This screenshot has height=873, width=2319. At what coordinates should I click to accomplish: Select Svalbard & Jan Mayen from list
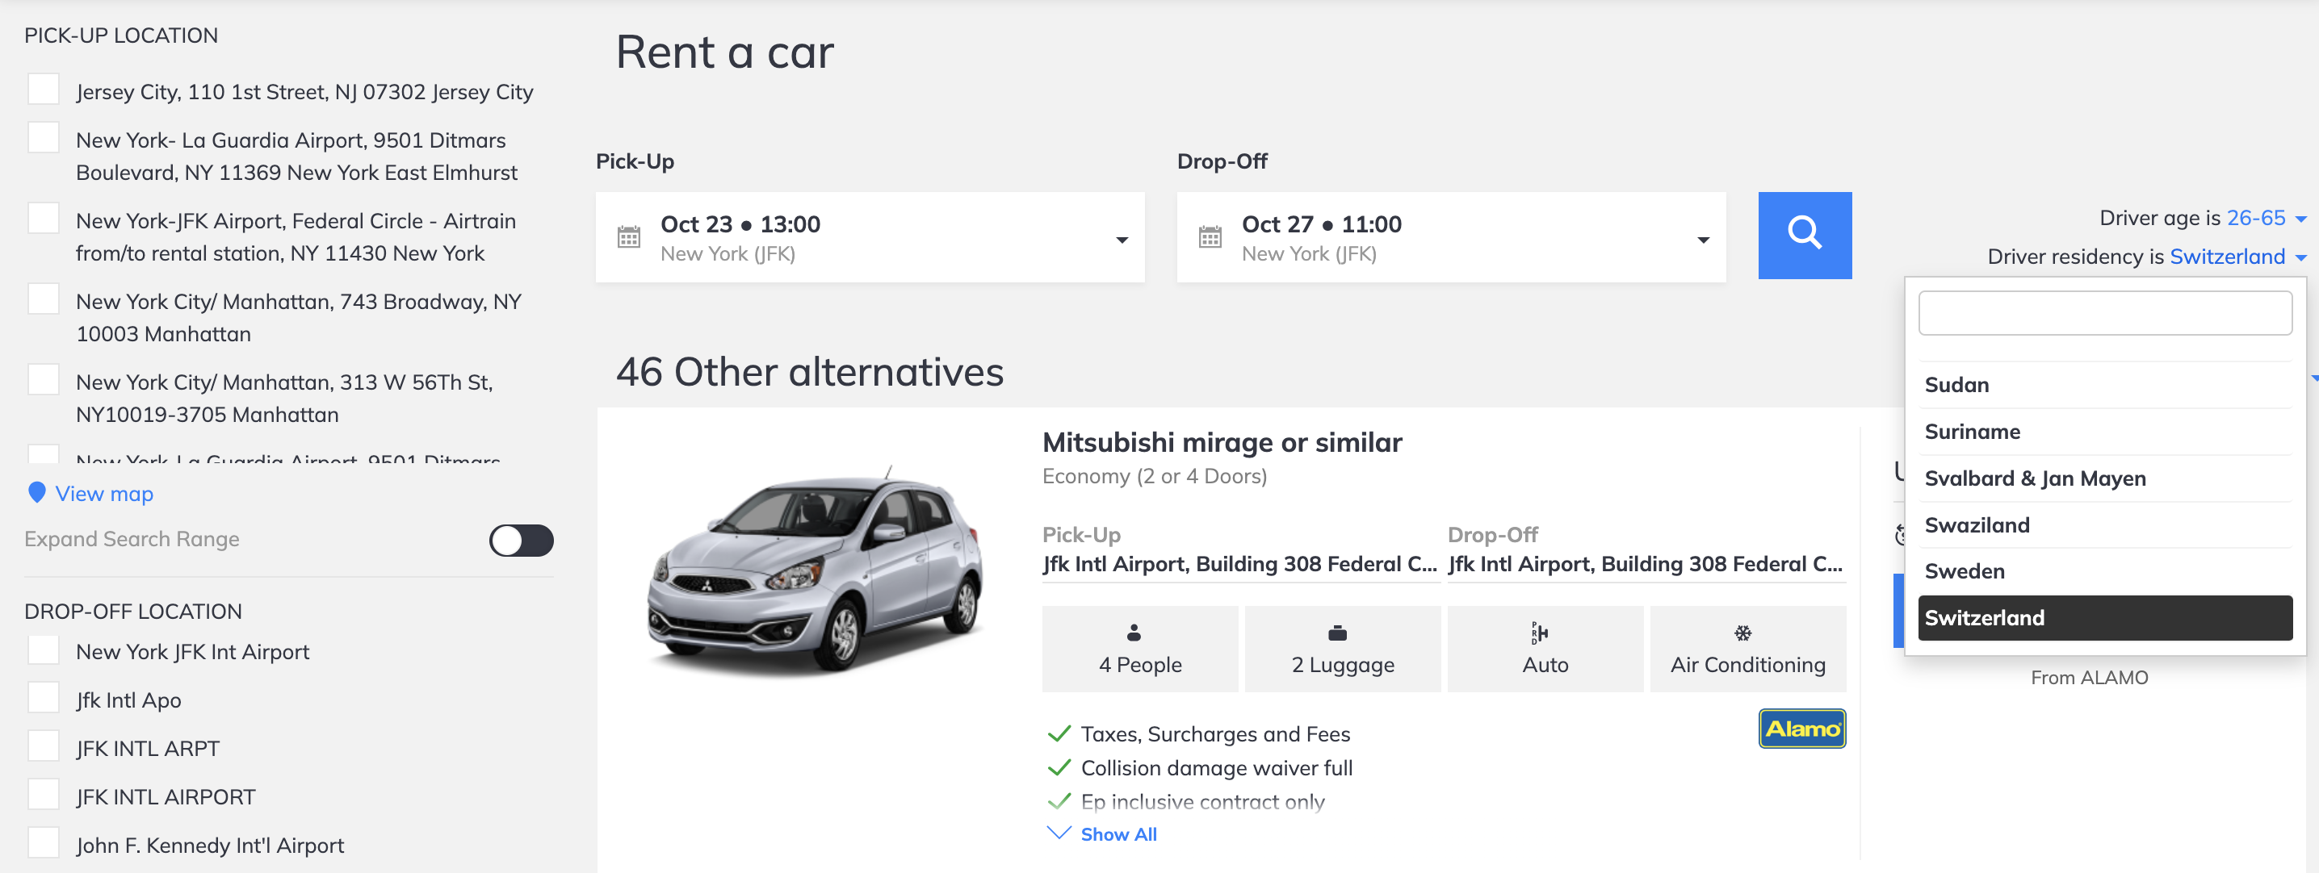(2105, 478)
